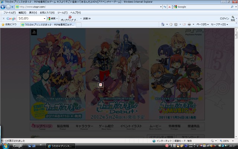Open 関連商品 Goods page

193,127
